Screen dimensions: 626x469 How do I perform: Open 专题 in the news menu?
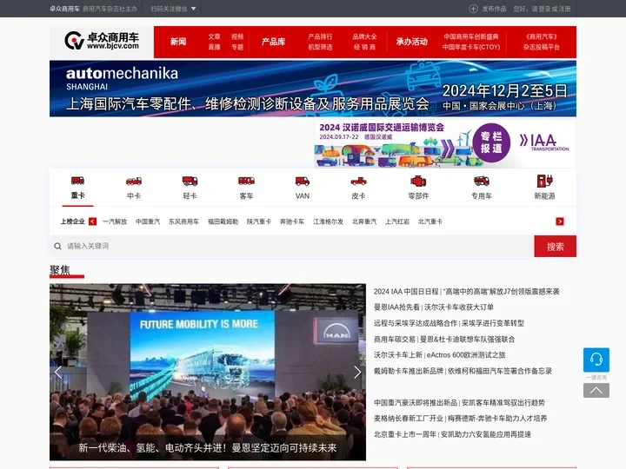tap(237, 47)
